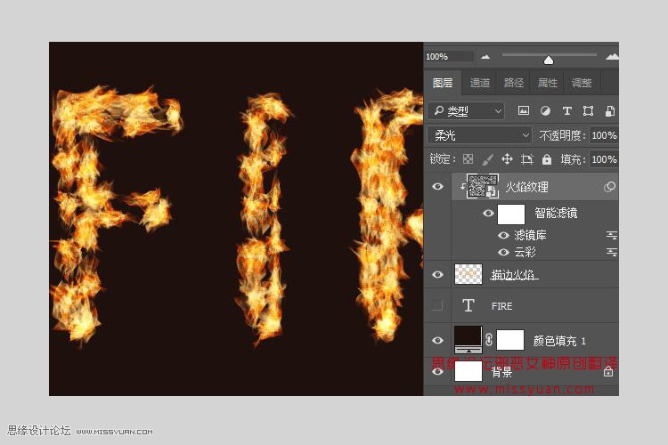Hide the 火焰纹理 layer
Image resolution: width=668 pixels, height=445 pixels.
pos(437,187)
